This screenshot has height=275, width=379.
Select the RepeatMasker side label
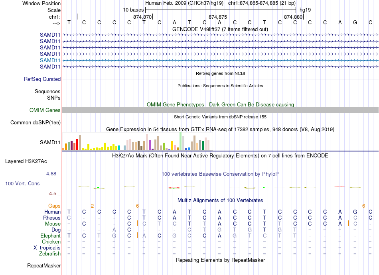(x=44, y=266)
